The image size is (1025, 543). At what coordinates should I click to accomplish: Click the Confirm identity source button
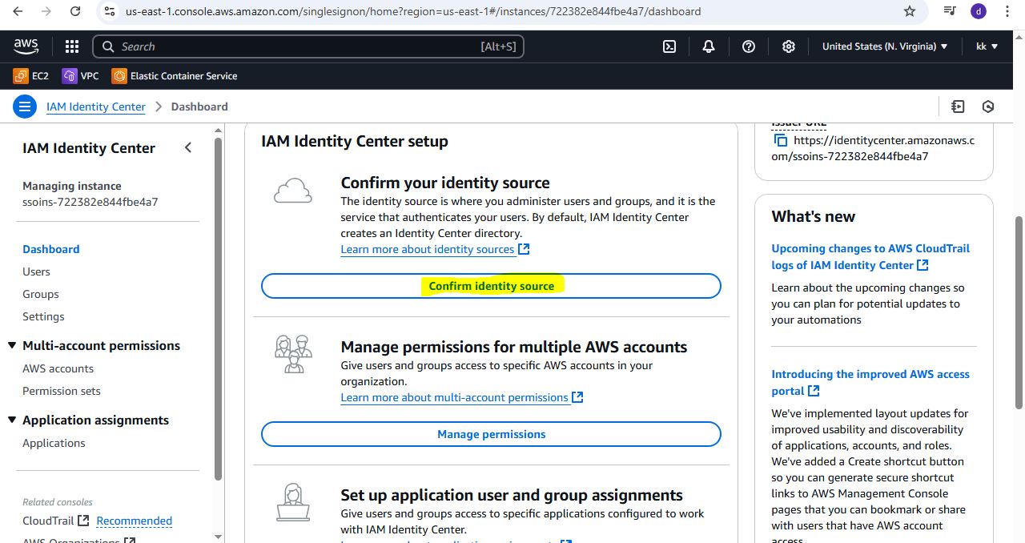(491, 286)
